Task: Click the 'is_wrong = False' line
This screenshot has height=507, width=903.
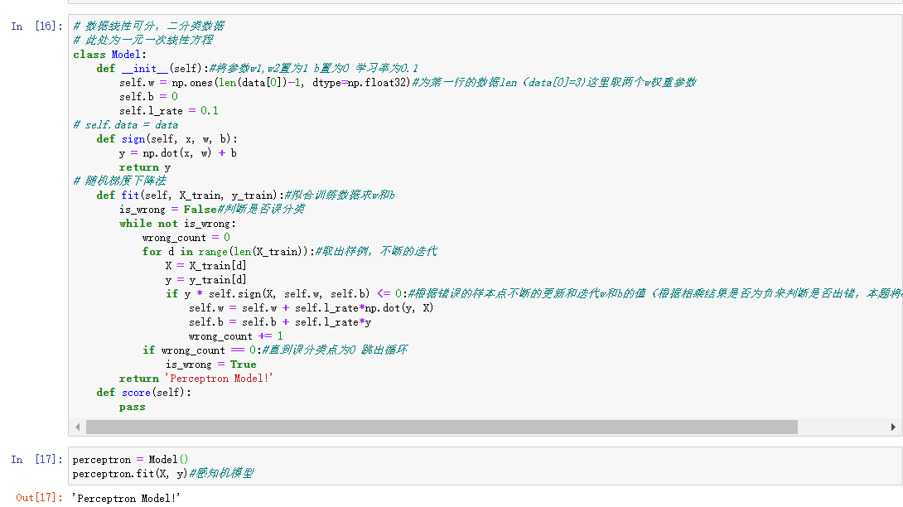Action: [x=212, y=209]
